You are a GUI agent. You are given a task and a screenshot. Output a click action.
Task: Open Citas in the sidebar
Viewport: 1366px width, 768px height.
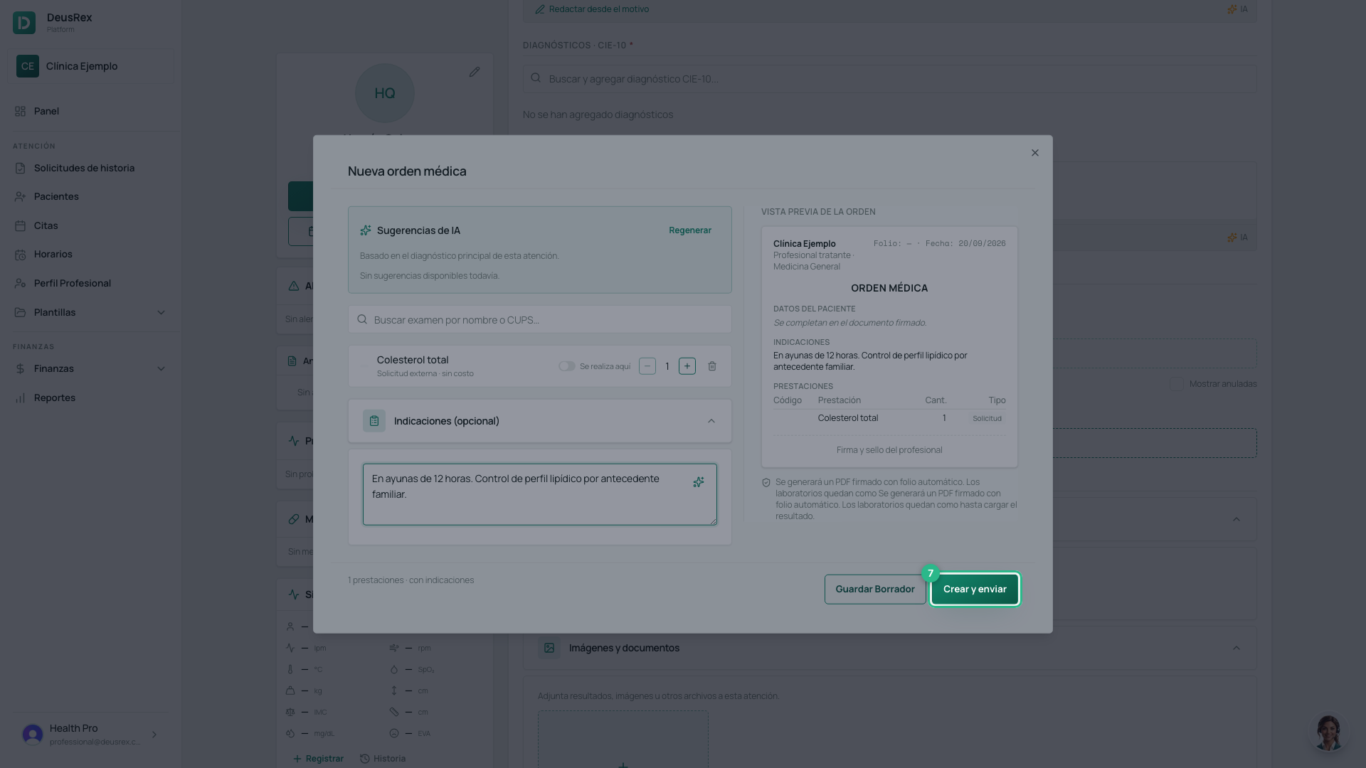(46, 226)
